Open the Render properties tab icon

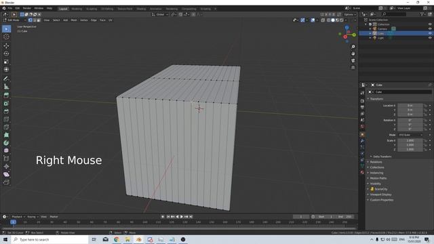point(362,101)
